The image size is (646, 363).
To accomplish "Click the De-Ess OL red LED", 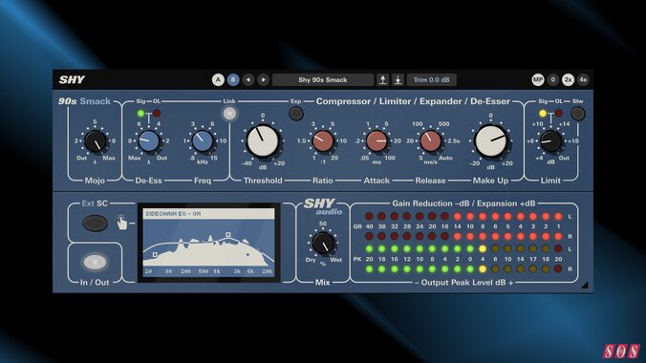I will 157,114.
